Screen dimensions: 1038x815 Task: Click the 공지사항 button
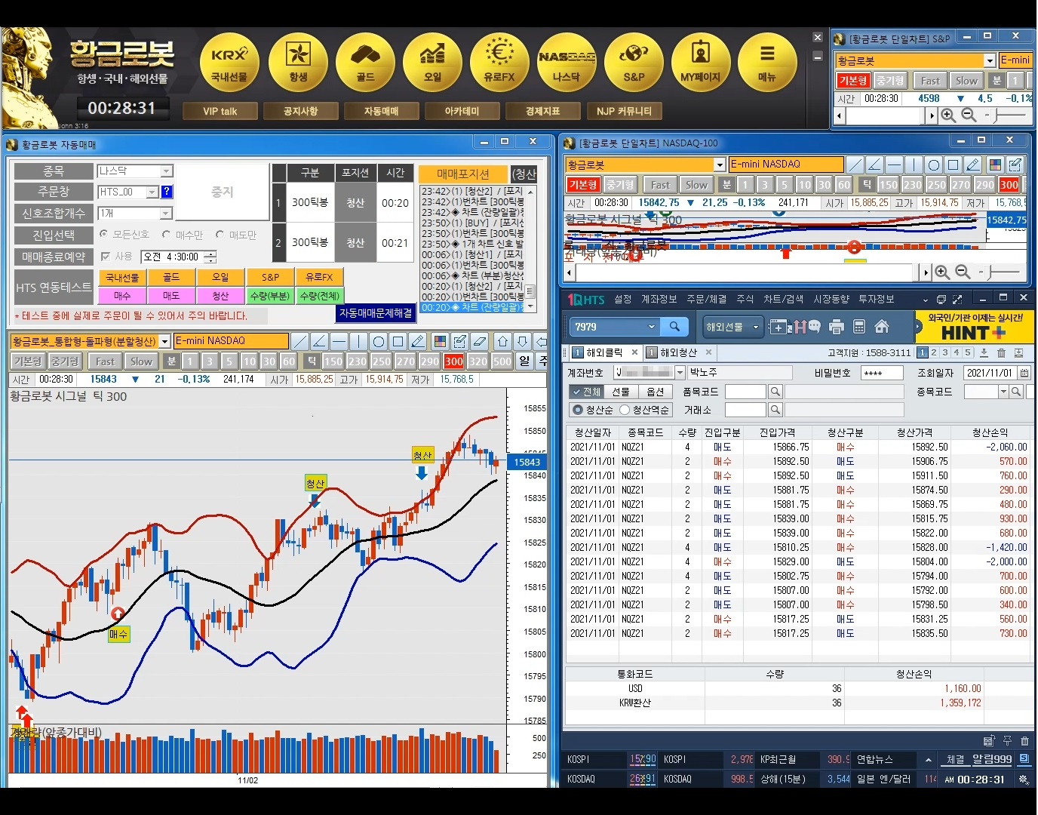301,111
